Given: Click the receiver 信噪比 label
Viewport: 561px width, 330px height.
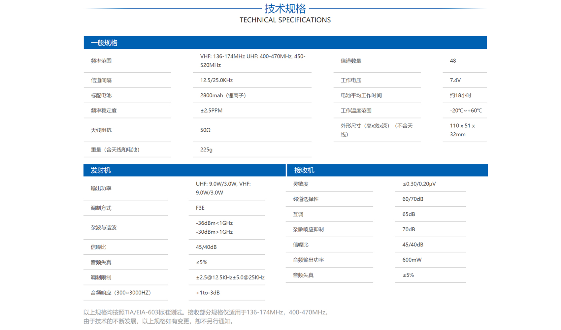Looking at the screenshot, I should pos(301,245).
